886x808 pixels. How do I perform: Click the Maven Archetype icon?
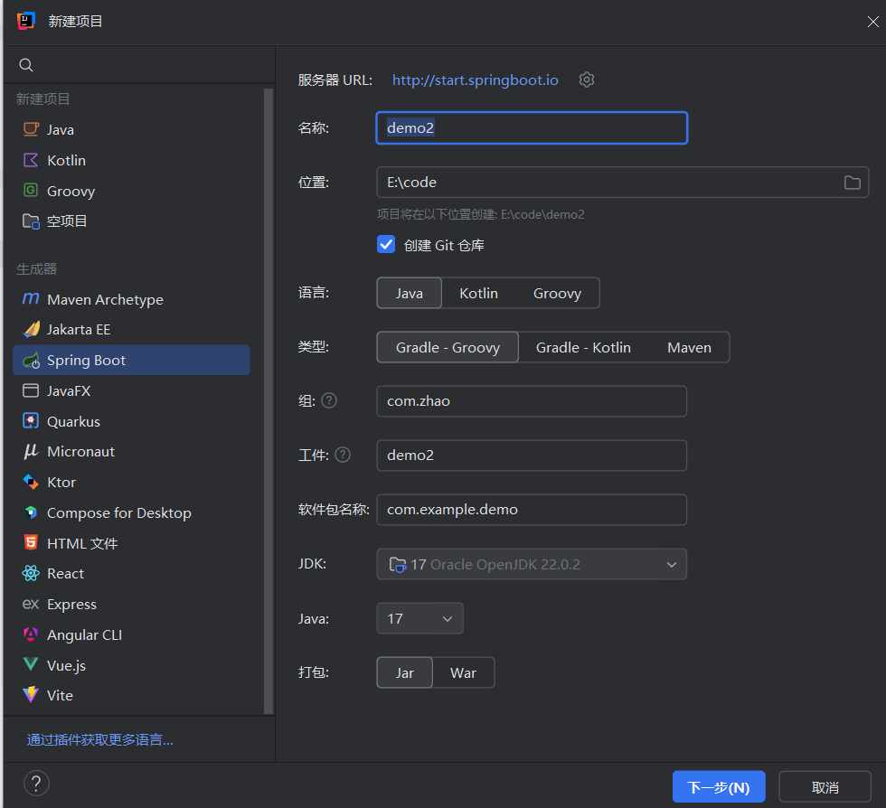[31, 298]
